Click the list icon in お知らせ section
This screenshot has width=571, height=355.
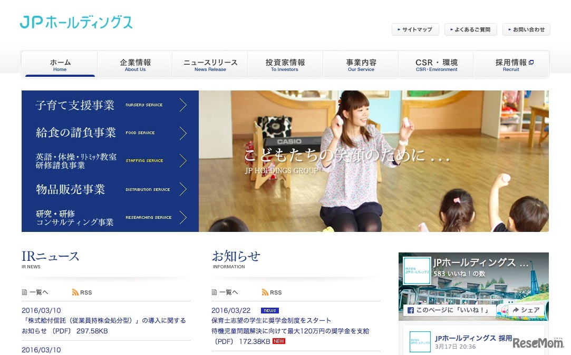[214, 292]
